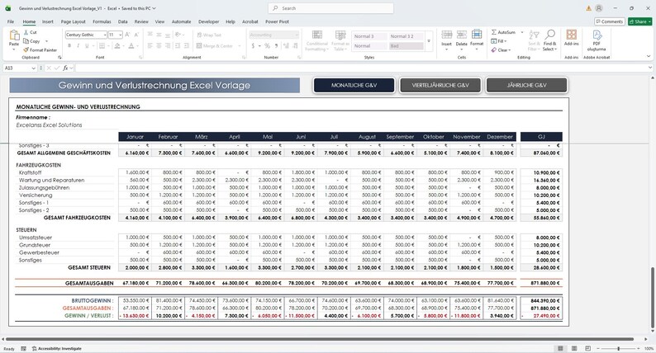Screen dimensions: 656x353
Task: Toggle underline formatting
Action: click(x=87, y=45)
